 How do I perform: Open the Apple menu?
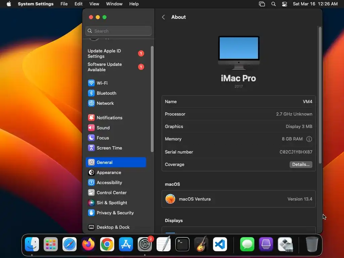[x=9, y=4]
